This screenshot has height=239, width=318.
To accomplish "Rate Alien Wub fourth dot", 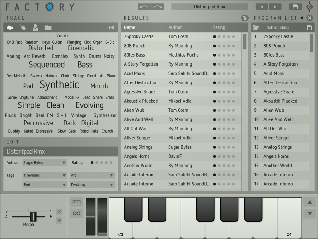I will coord(229,110).
